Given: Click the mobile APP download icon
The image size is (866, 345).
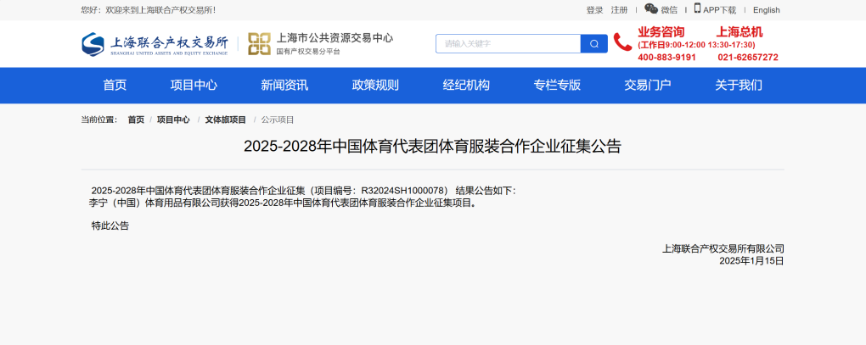Looking at the screenshot, I should pyautogui.click(x=697, y=8).
